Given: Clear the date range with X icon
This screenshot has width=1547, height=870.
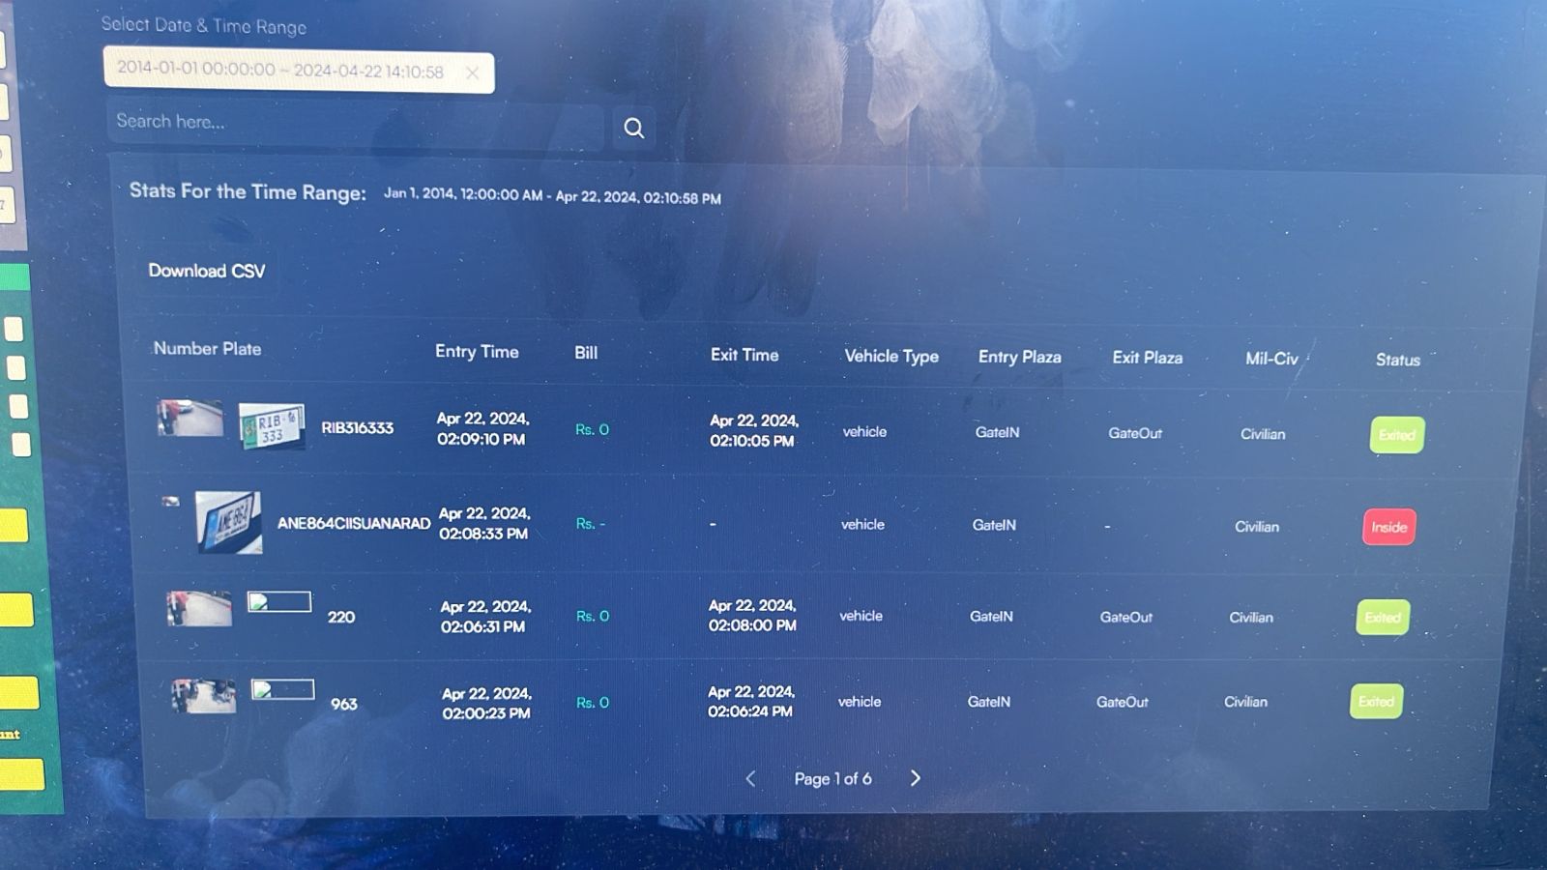Looking at the screenshot, I should point(472,72).
